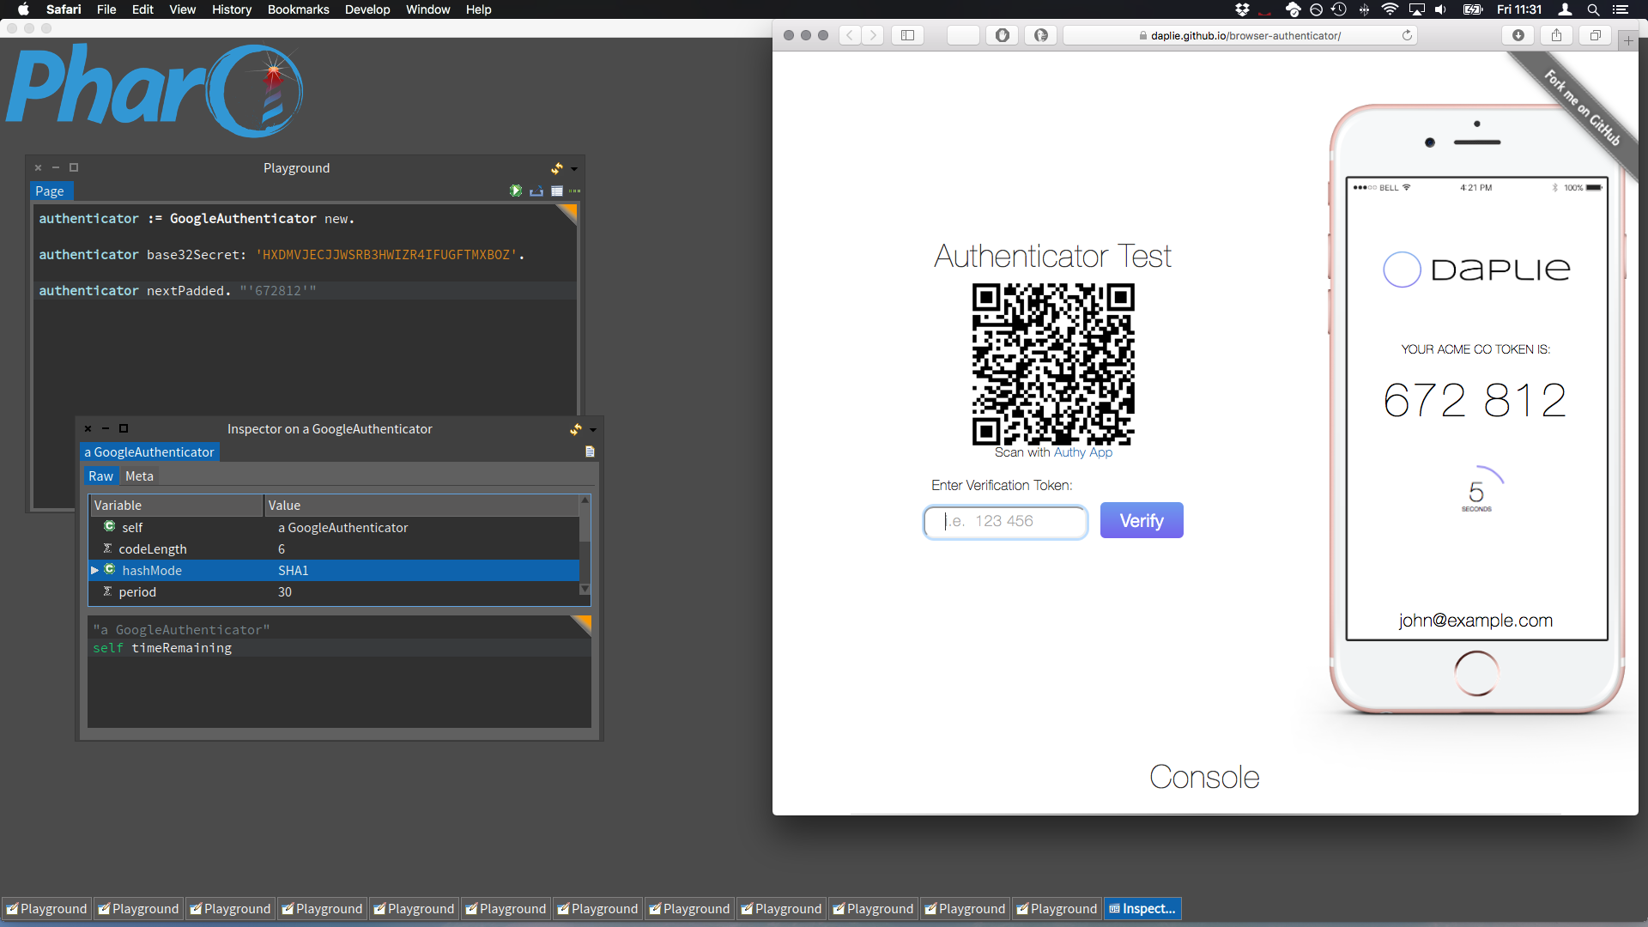Show Safari downloads
The image size is (1648, 927).
point(1518,35)
